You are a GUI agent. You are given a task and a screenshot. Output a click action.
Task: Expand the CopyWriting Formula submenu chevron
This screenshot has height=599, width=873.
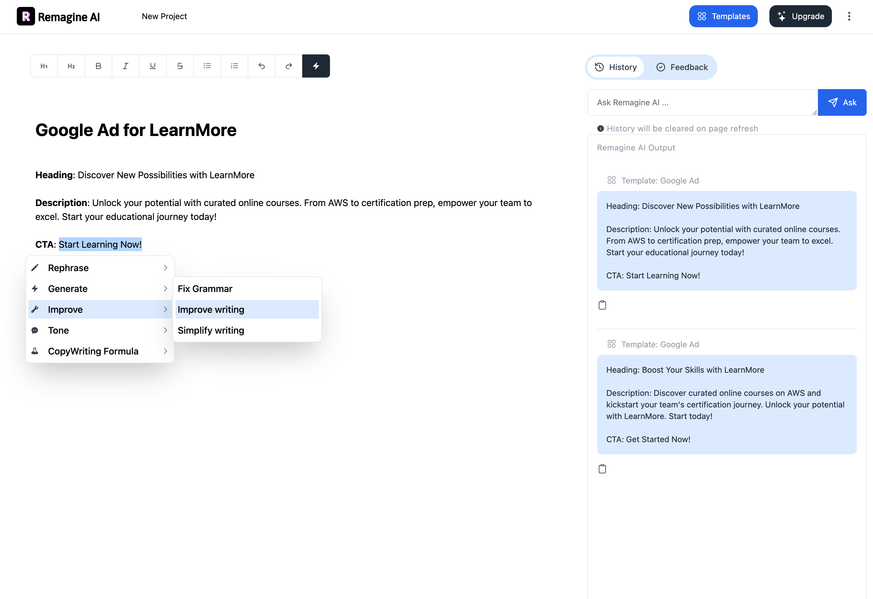pos(165,351)
